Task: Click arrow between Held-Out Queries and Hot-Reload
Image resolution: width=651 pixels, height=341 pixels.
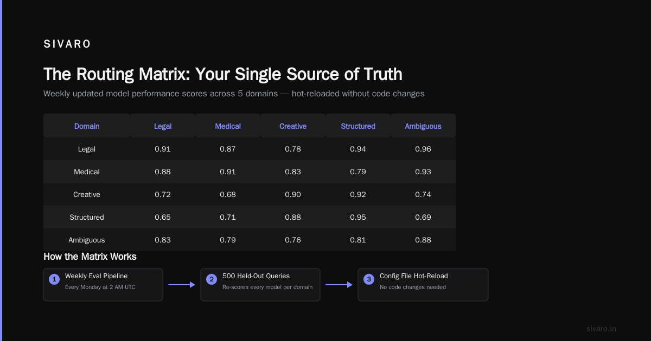Action: [339, 284]
